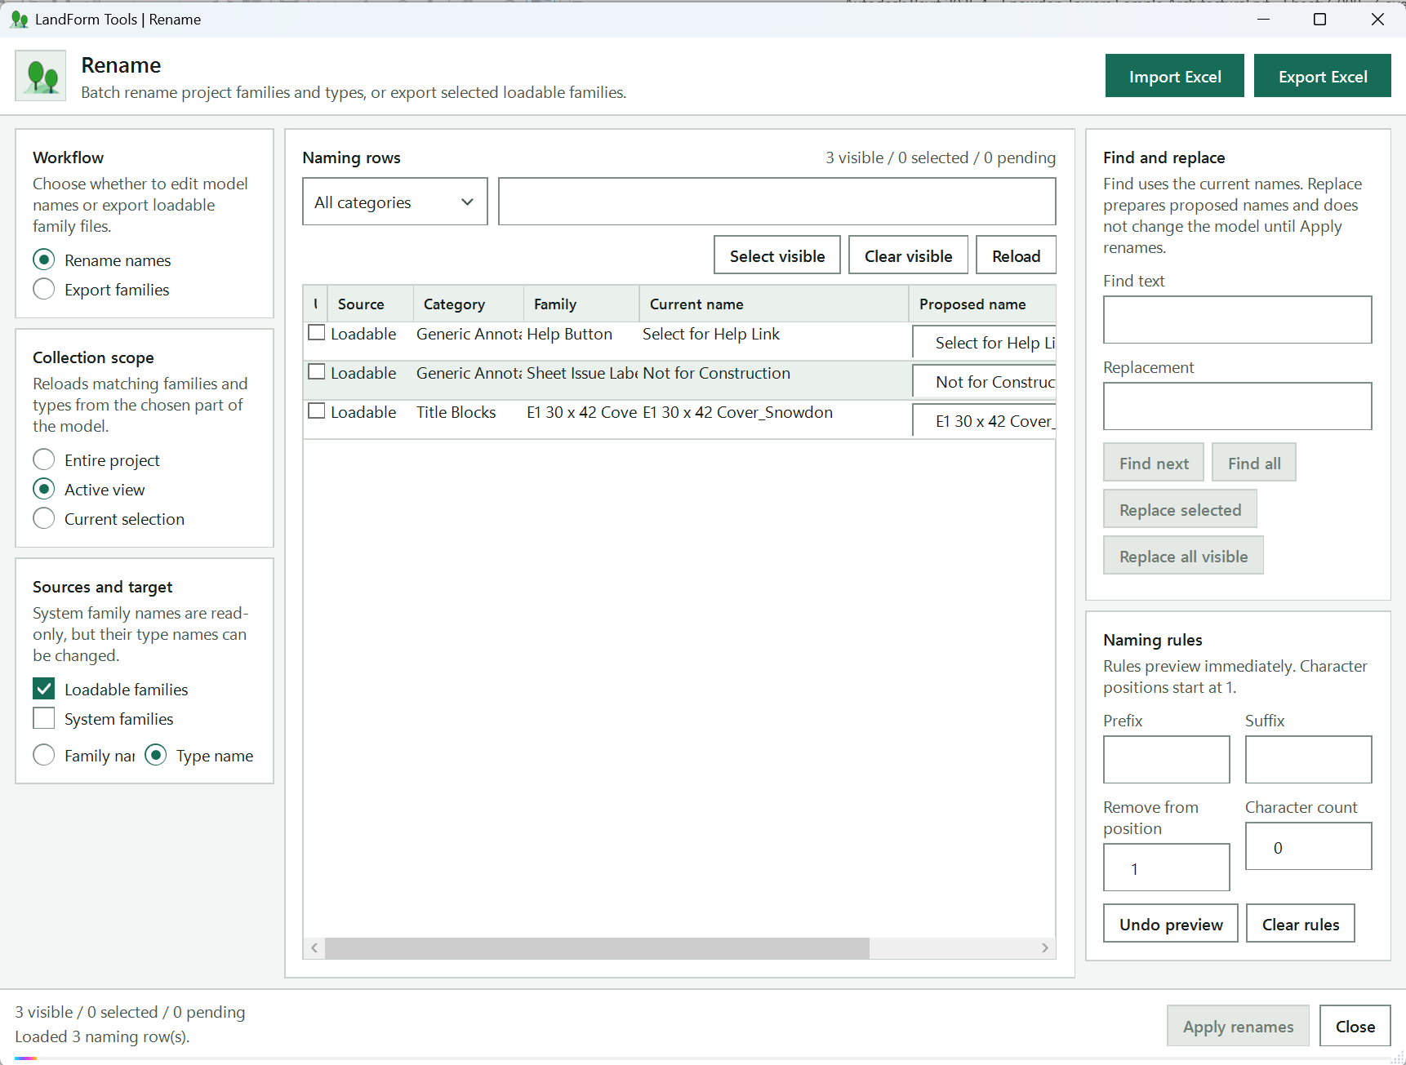Check the Help Button row checkbox

[x=317, y=333]
